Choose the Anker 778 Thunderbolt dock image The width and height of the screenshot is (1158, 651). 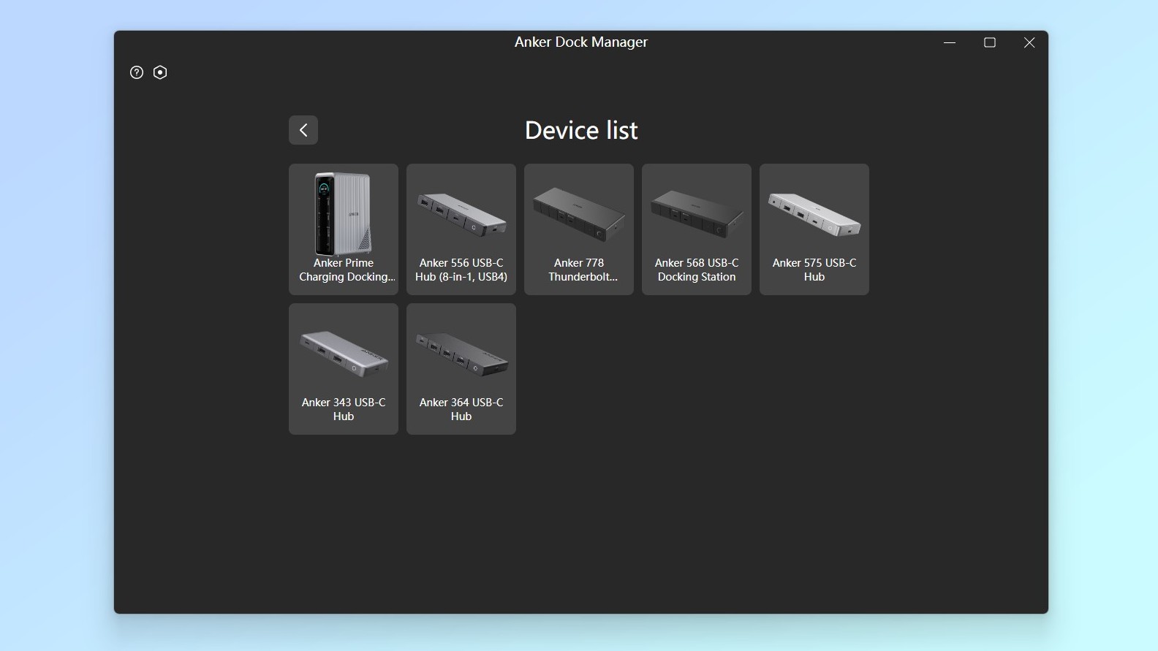(x=579, y=214)
